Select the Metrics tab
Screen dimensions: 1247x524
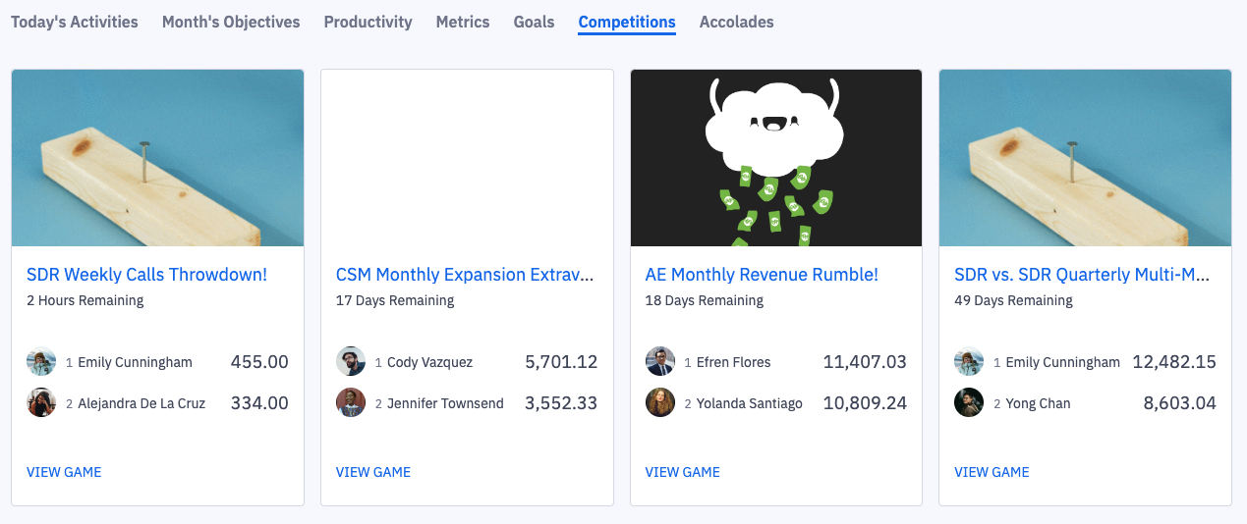463,22
